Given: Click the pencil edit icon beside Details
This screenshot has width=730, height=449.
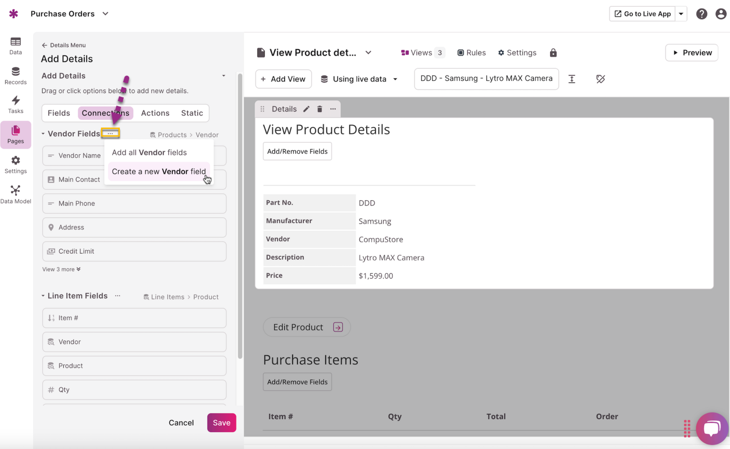Looking at the screenshot, I should pyautogui.click(x=306, y=109).
